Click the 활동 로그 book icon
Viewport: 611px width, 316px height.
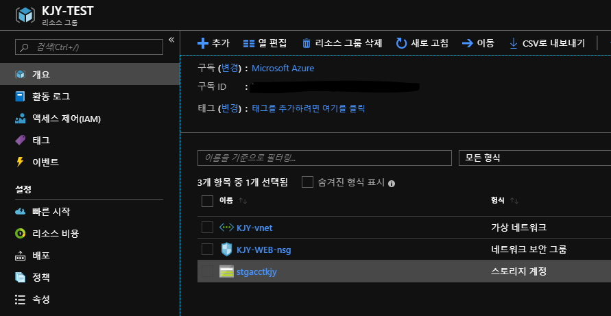pos(20,96)
